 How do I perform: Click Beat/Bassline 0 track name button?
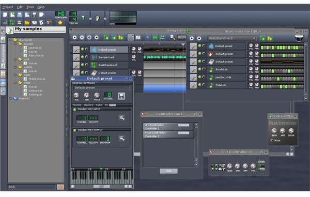point(109,65)
